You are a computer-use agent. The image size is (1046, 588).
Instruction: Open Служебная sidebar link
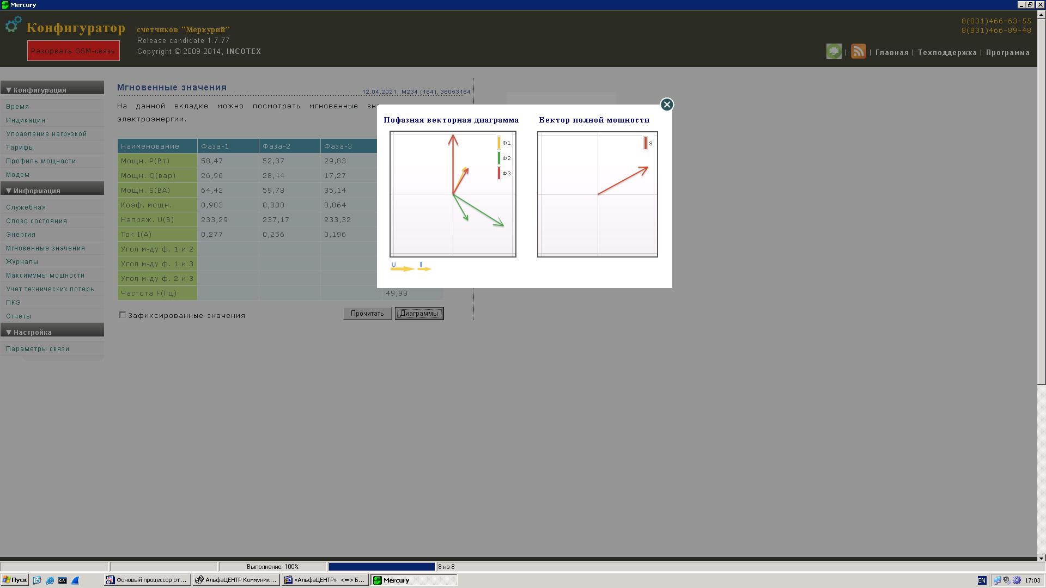coord(26,207)
